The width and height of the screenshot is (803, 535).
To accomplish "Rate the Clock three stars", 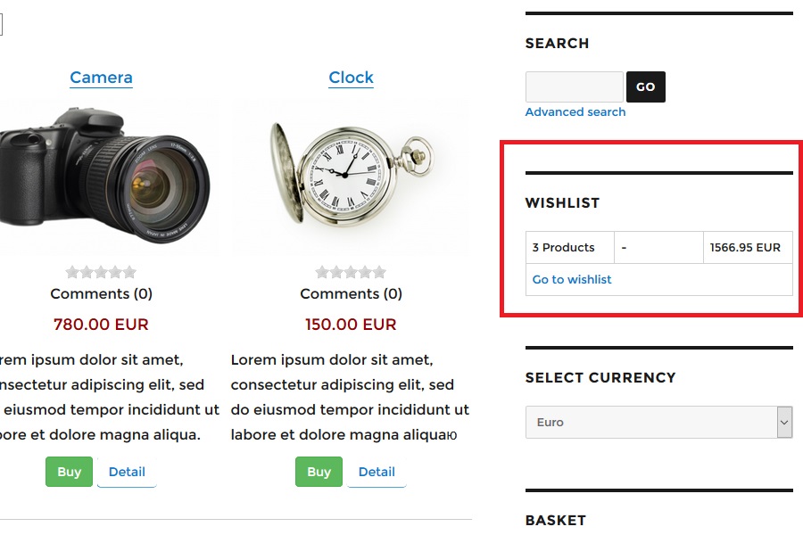I will tap(351, 272).
